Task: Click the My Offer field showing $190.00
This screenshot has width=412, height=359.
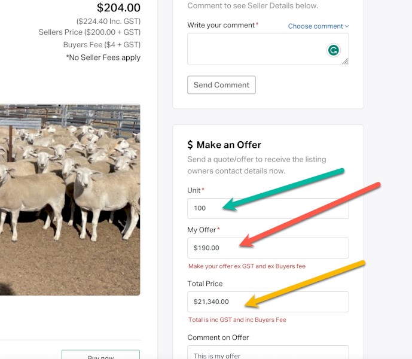Action: tap(268, 248)
